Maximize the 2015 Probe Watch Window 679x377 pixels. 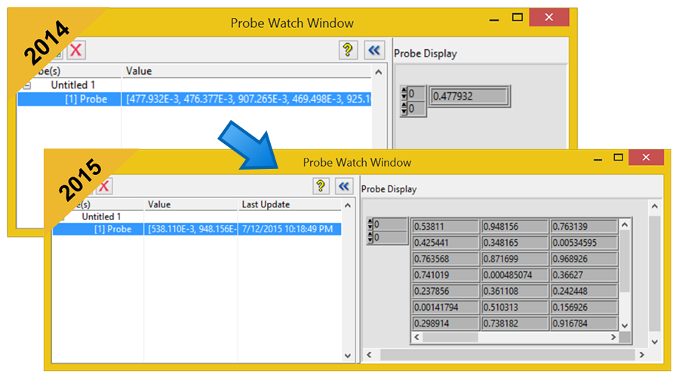[x=618, y=158]
